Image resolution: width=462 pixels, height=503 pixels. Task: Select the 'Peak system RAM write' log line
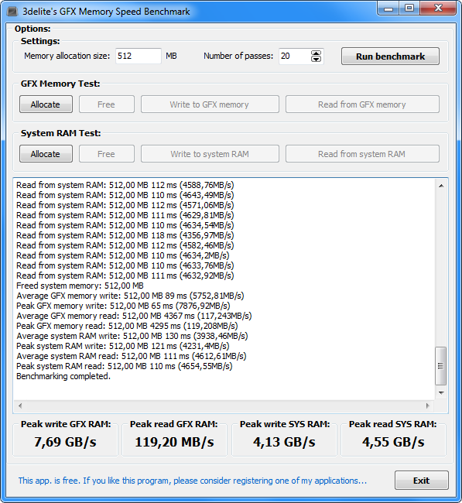coord(123,346)
